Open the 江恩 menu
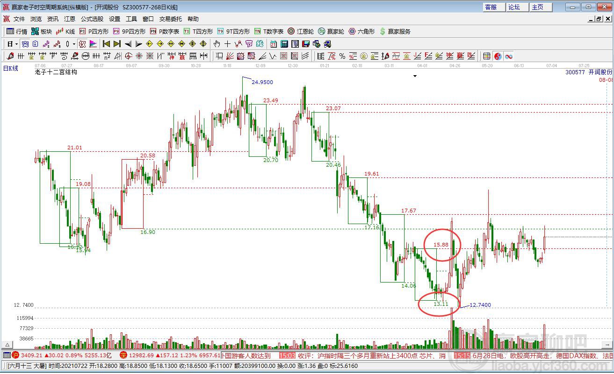 [70, 19]
